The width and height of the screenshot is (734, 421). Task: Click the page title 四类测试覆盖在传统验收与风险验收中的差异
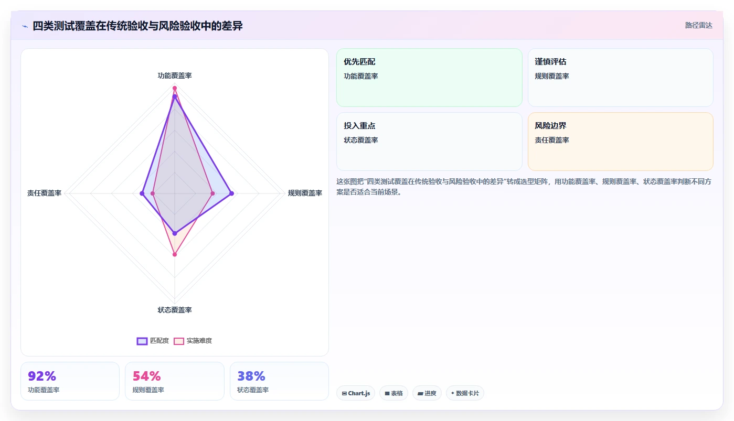click(x=137, y=26)
